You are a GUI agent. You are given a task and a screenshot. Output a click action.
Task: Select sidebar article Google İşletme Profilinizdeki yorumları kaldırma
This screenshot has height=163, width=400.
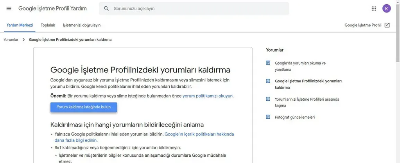(308, 84)
